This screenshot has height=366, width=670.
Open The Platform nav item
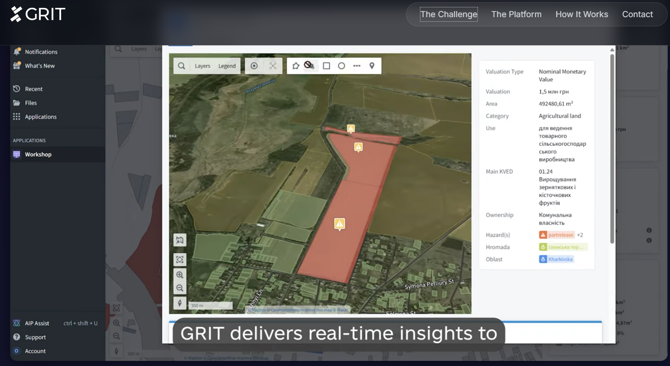tap(516, 14)
